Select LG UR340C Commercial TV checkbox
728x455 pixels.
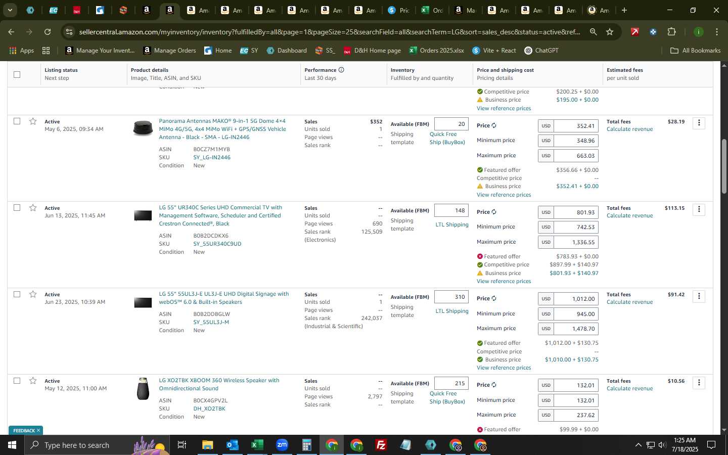point(17,208)
